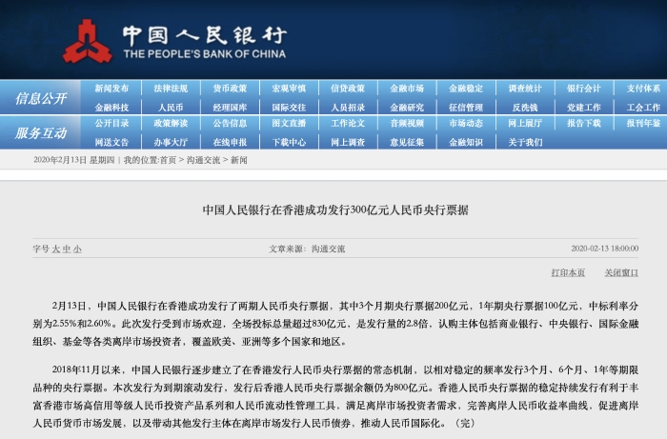667x439 pixels.
Task: Open the 信贷政策 menu item
Action: click(x=348, y=89)
